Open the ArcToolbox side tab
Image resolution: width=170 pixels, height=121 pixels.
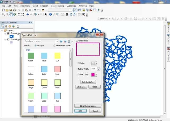click(x=168, y=54)
